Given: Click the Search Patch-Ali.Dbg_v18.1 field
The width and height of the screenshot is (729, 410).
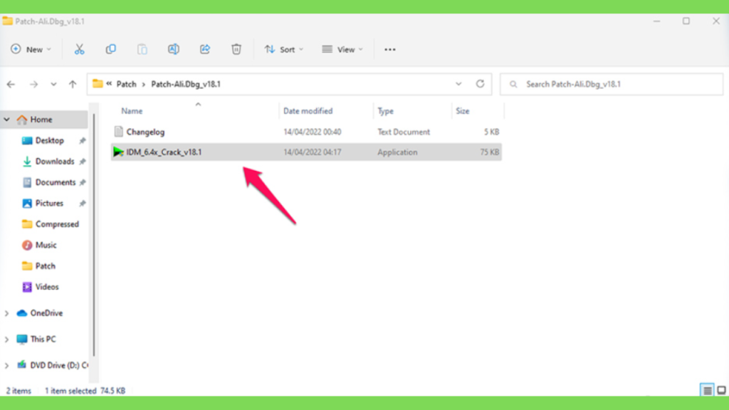Looking at the screenshot, I should coord(612,84).
